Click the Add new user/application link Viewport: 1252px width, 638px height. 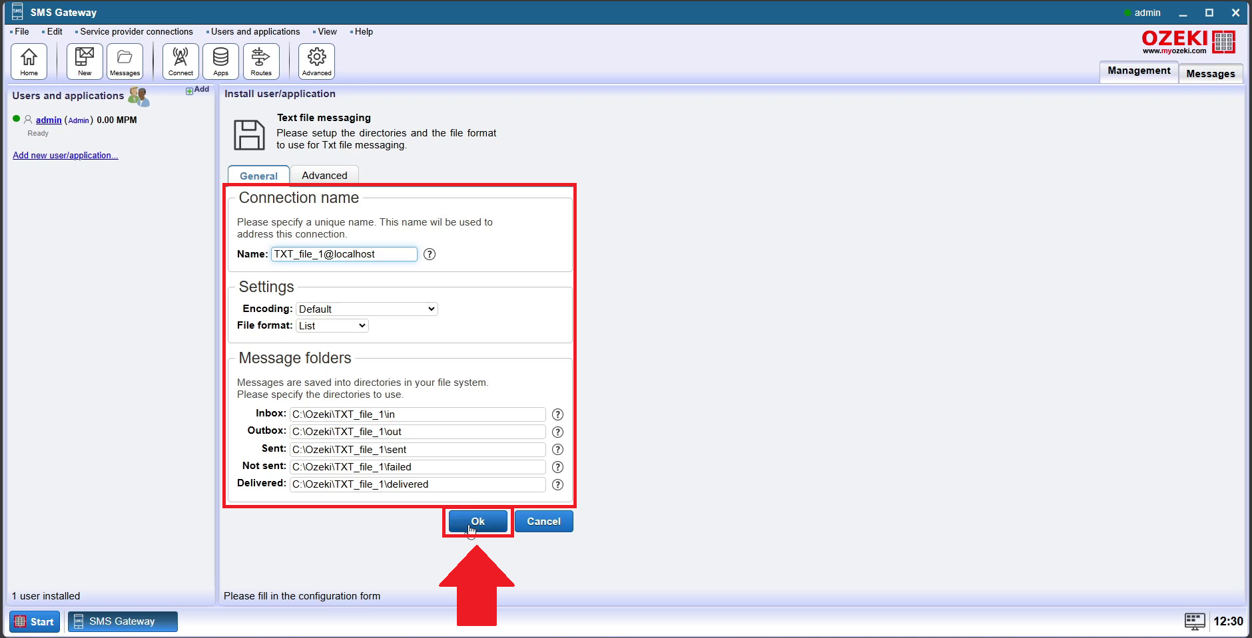coord(65,155)
